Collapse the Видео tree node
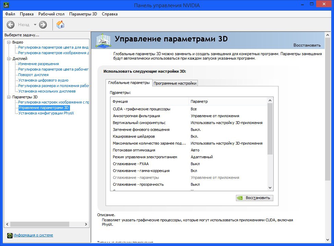The width and height of the screenshot is (334, 246). pos(9,42)
